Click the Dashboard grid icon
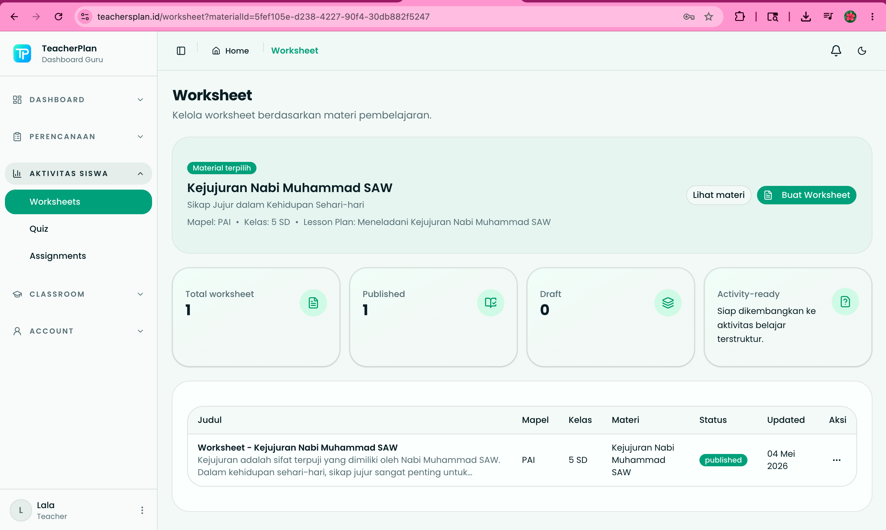 coord(17,100)
